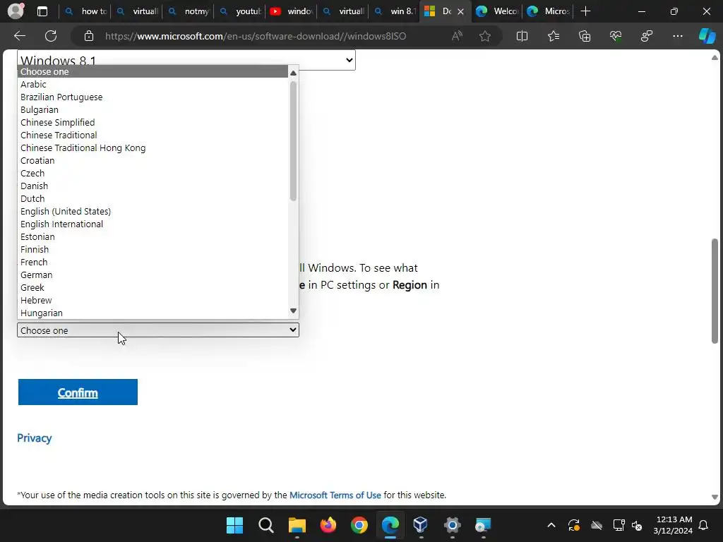The image size is (723, 542).
Task: Choose Dutch language
Action: [x=153, y=198]
